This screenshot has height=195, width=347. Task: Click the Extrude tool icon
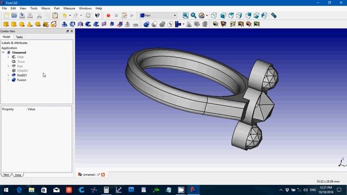point(65,24)
